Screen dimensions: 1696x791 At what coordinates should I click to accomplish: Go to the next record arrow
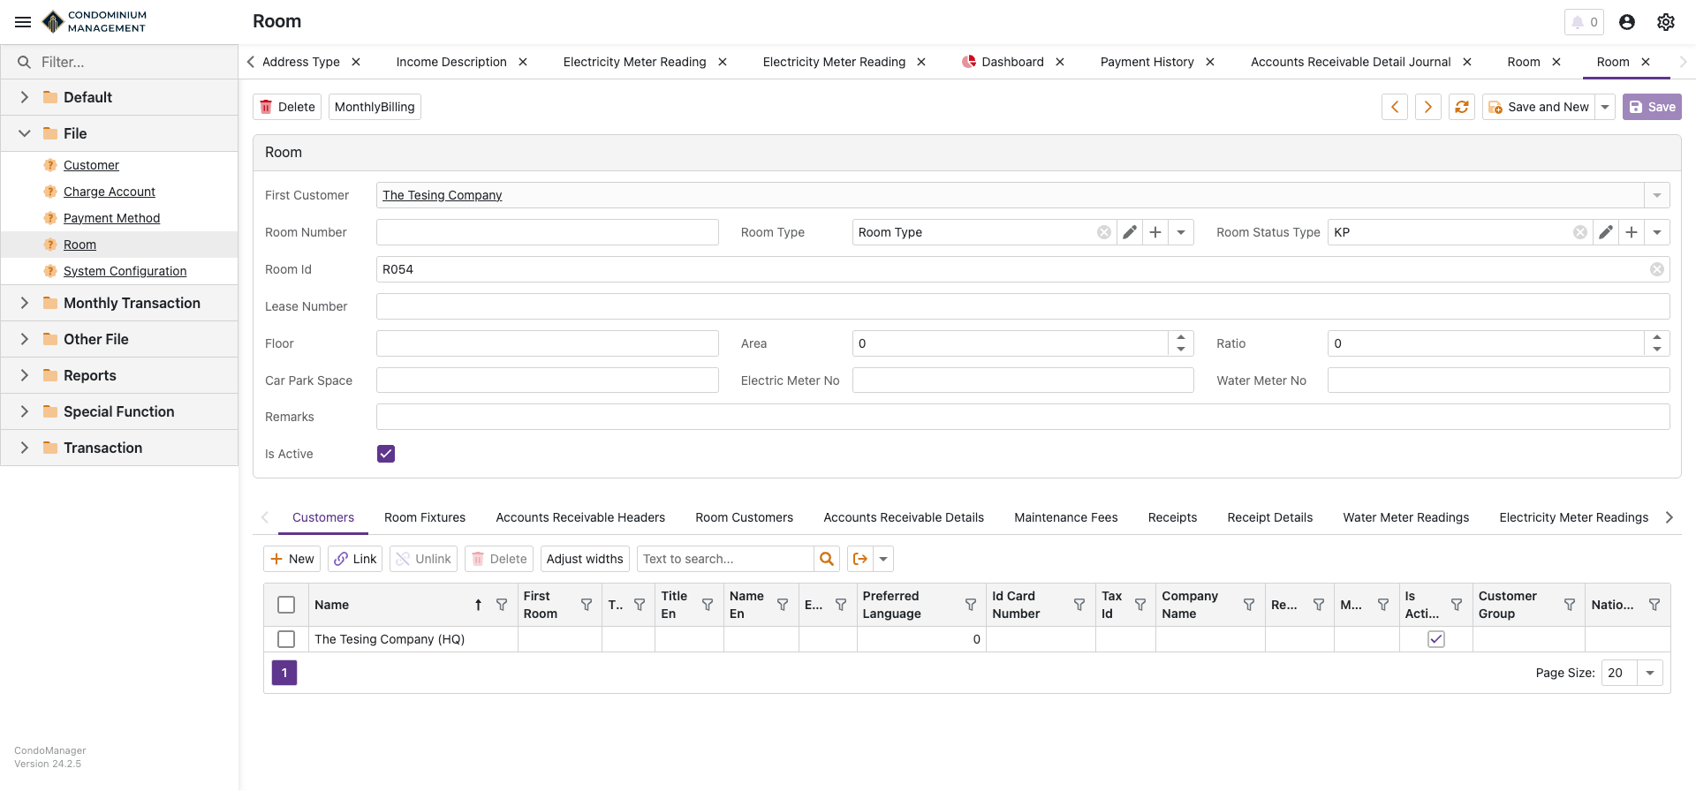(1428, 107)
